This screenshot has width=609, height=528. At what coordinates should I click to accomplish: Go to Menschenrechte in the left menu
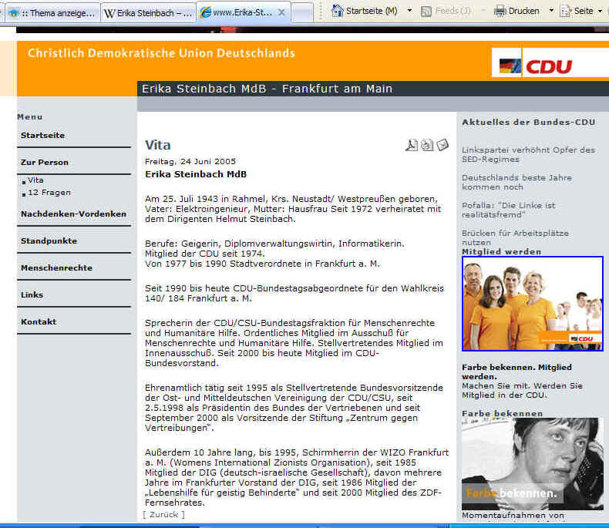(x=56, y=268)
